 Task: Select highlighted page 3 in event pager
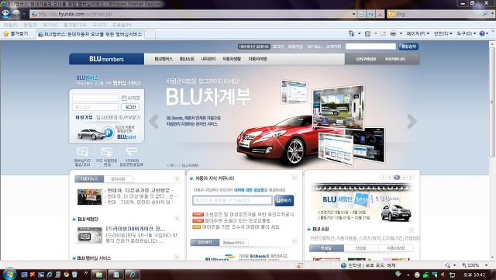(x=397, y=178)
